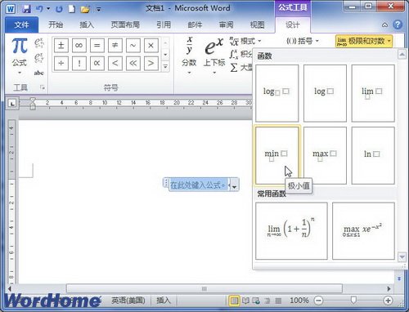Click the Help question mark icon

pos(398,25)
